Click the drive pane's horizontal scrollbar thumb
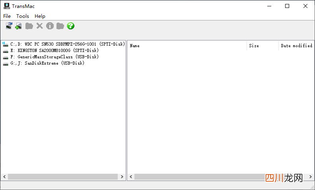The image size is (315, 190). 63,177
